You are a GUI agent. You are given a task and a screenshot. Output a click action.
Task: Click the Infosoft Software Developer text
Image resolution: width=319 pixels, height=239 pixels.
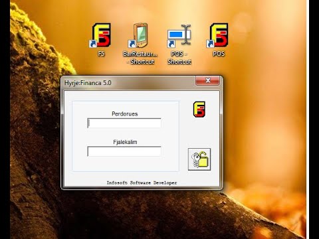tap(142, 183)
